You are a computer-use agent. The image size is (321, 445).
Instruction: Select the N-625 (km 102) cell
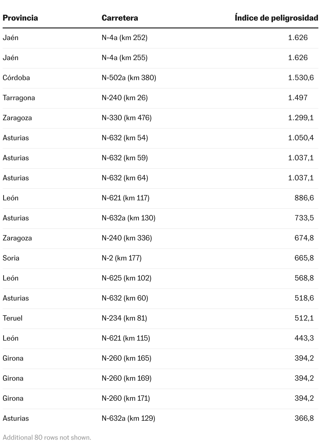click(126, 278)
